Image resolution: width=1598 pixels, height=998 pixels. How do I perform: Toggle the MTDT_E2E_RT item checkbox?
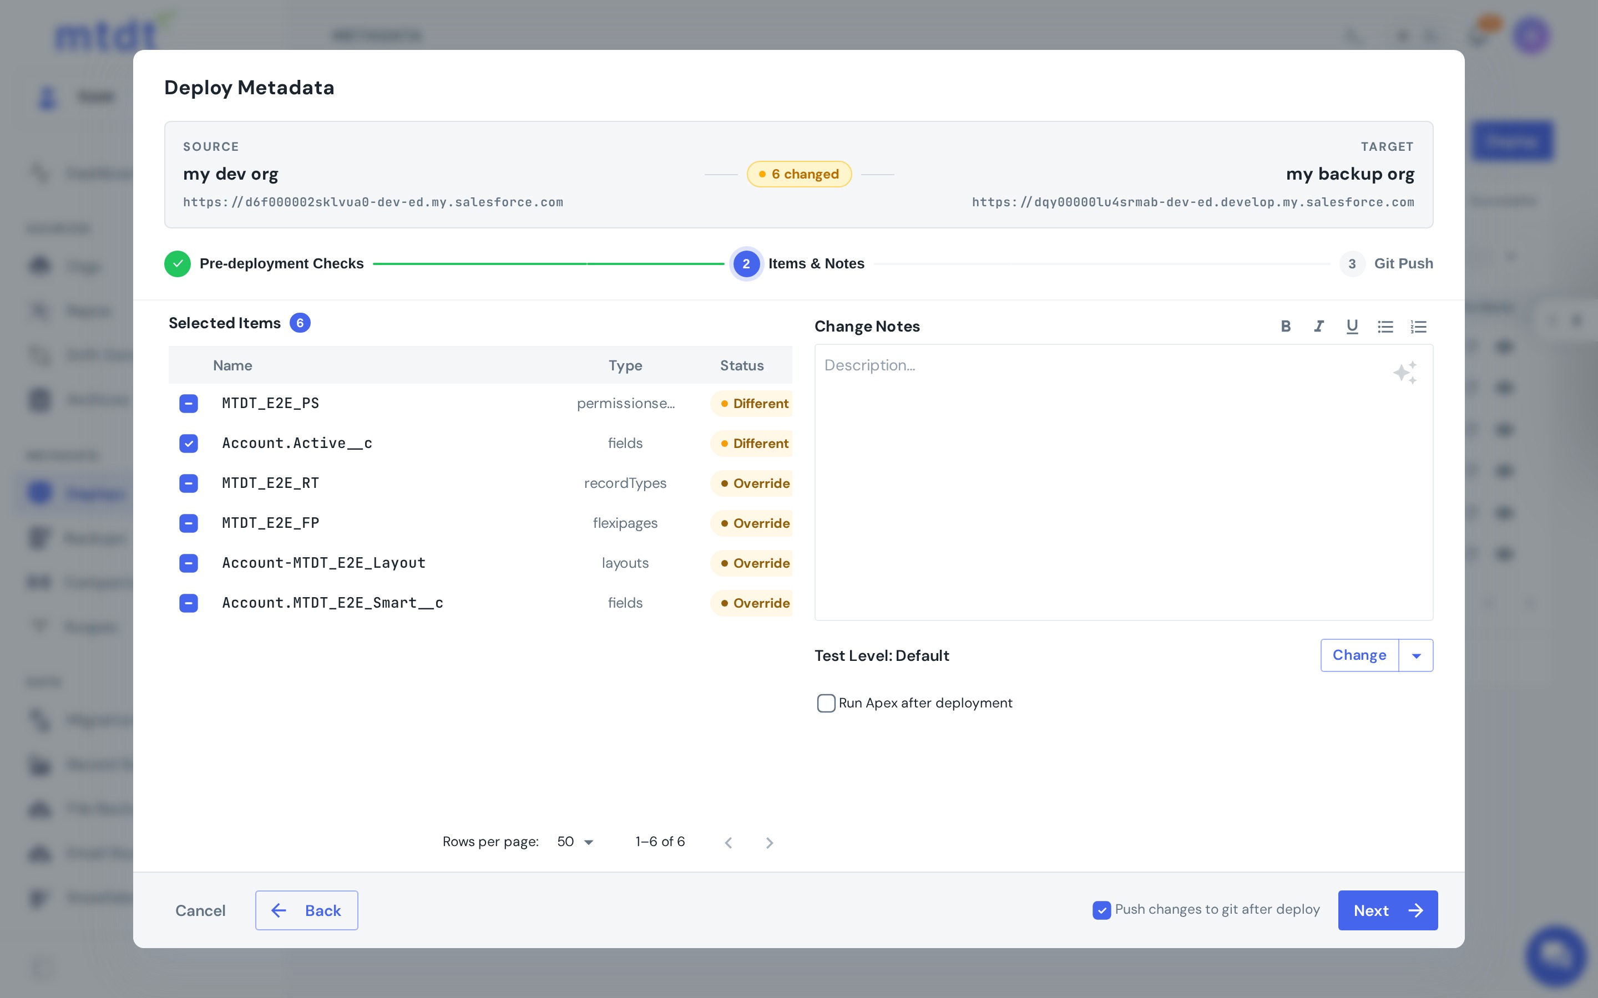click(189, 483)
